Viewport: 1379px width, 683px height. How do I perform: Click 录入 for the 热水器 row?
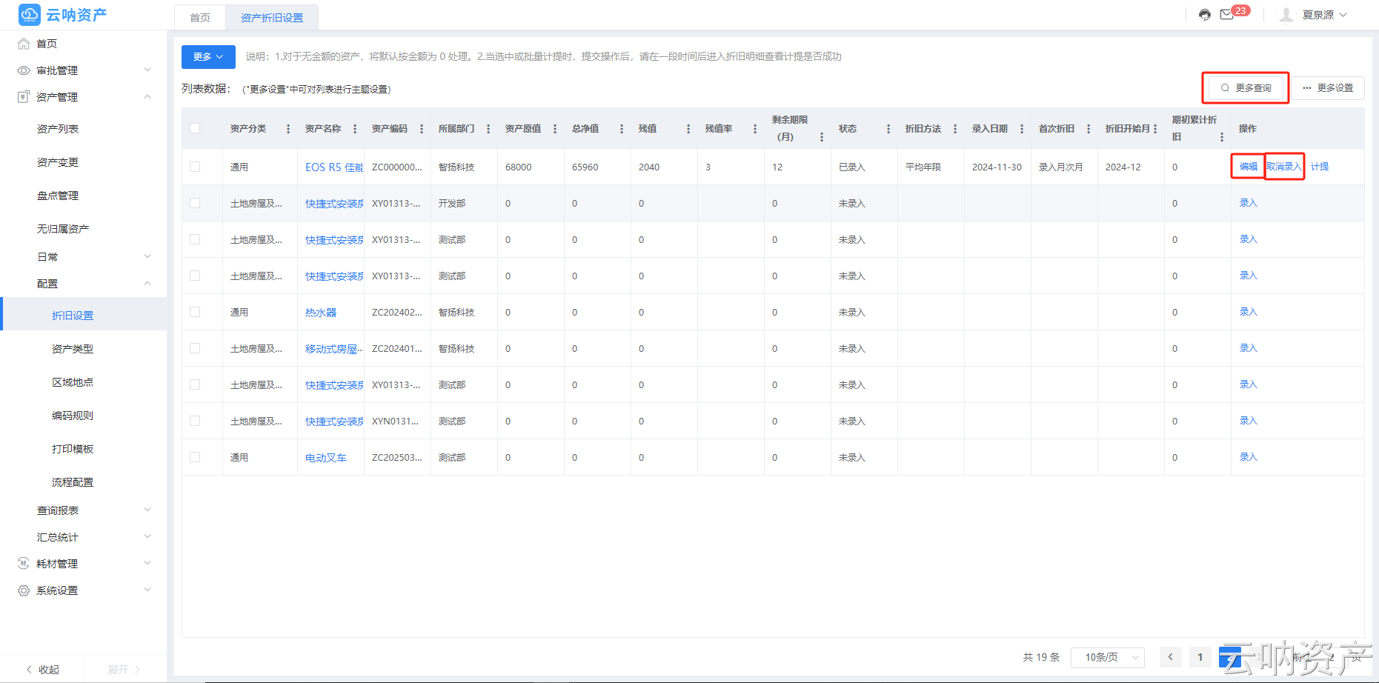coord(1249,312)
